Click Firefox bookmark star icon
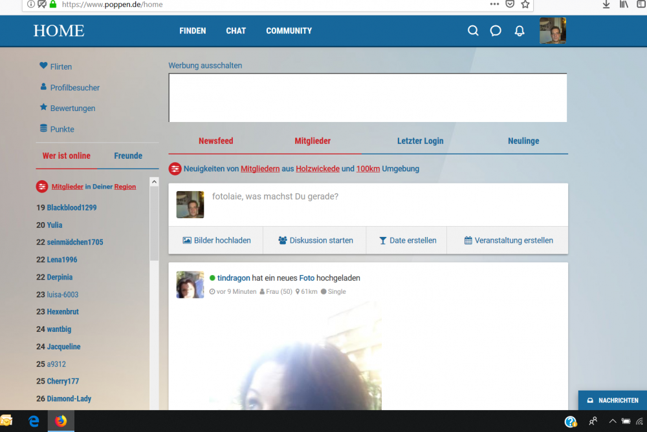 pyautogui.click(x=525, y=5)
